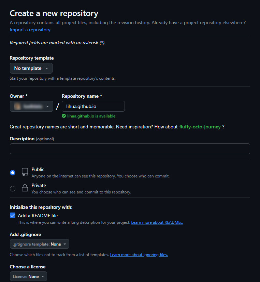Image resolution: width=260 pixels, height=282 pixels.
Task: Click the Add a README file label
Action: [x=38, y=216]
